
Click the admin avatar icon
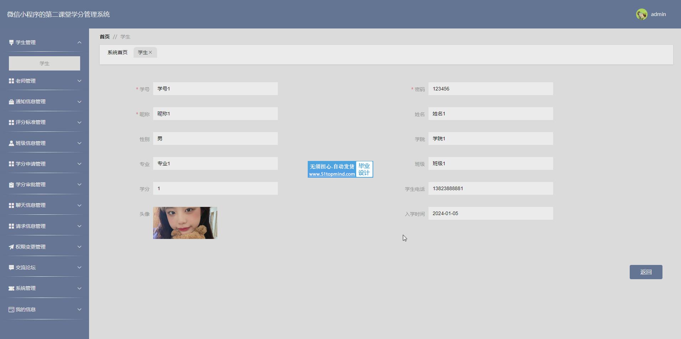point(641,14)
